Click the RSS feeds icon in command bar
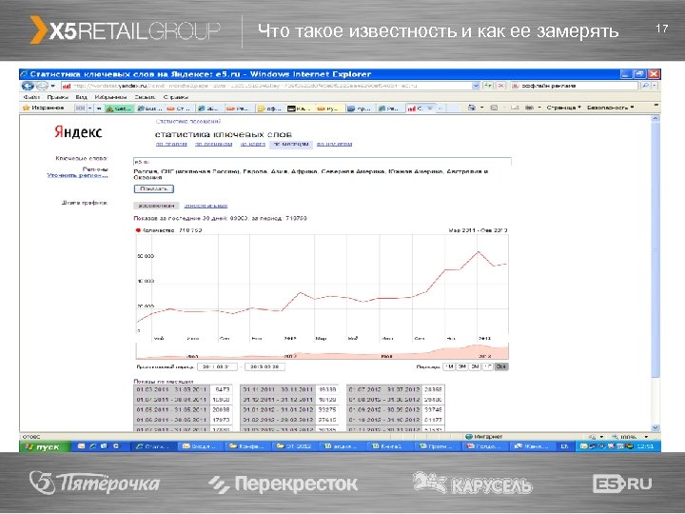 click(494, 108)
